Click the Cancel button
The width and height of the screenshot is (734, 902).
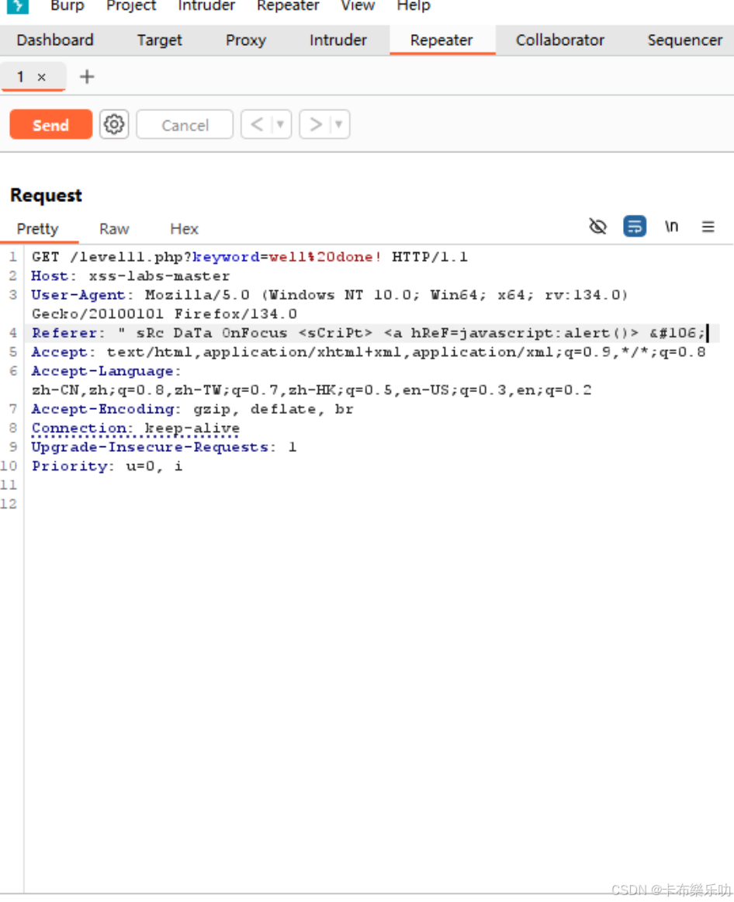click(x=185, y=125)
